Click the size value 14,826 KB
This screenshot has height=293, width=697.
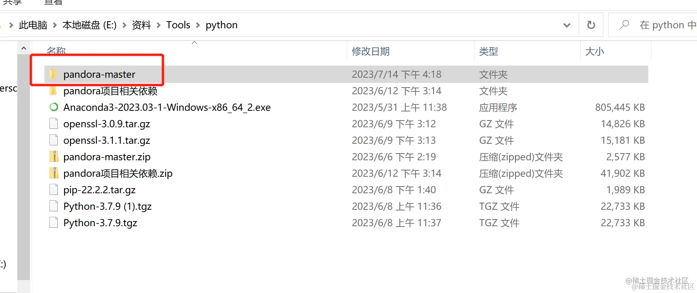pyautogui.click(x=623, y=124)
